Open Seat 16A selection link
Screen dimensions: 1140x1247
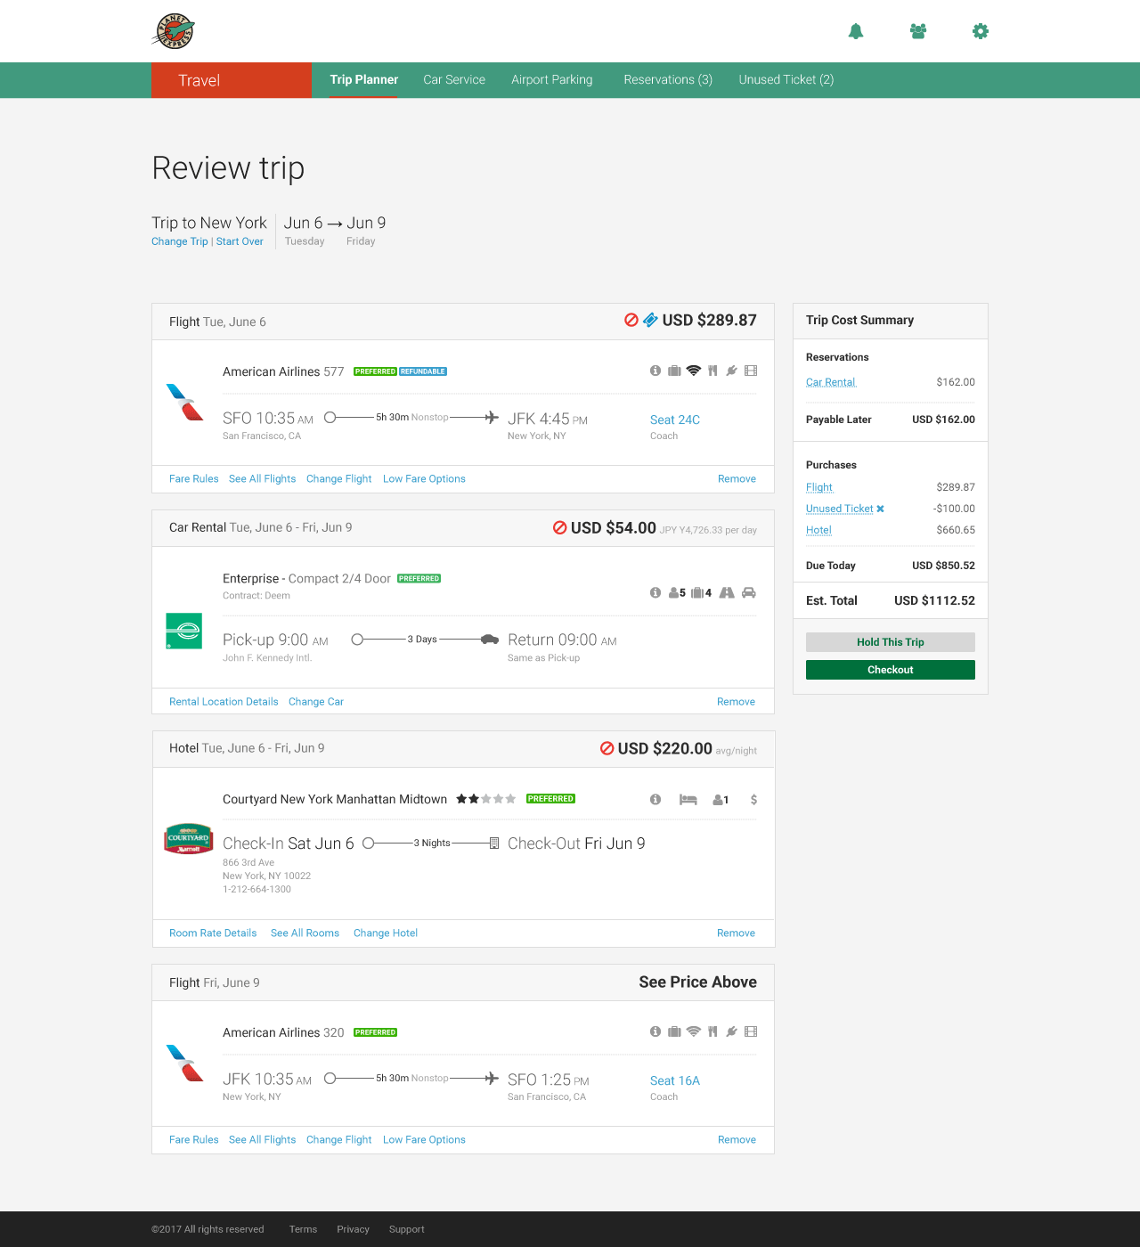(x=675, y=1080)
